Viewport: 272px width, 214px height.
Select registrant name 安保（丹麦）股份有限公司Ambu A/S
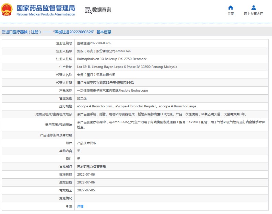[104, 51]
